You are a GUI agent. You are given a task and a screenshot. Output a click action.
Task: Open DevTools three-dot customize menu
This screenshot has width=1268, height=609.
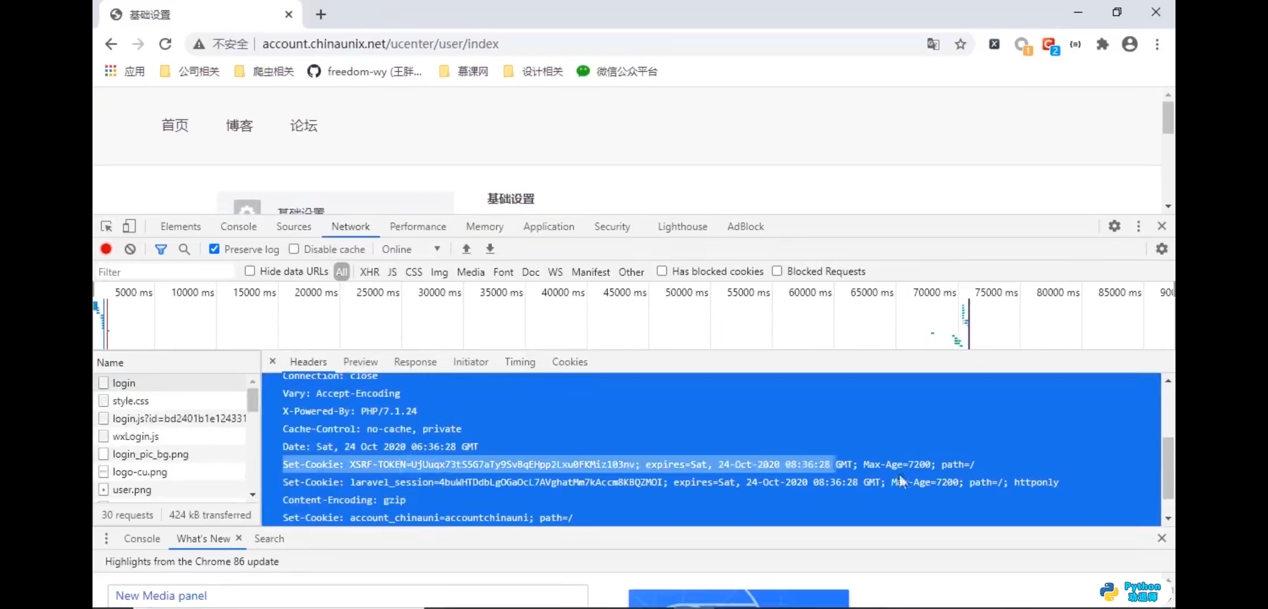pyautogui.click(x=1138, y=226)
